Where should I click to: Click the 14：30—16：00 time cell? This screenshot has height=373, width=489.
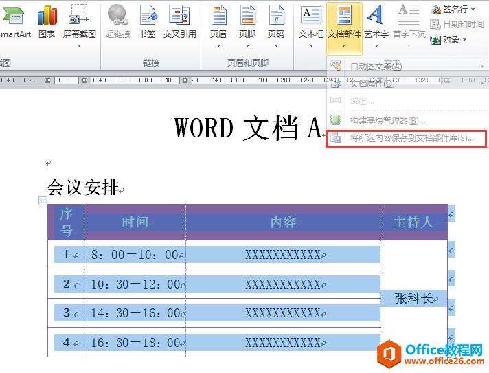pyautogui.click(x=135, y=313)
